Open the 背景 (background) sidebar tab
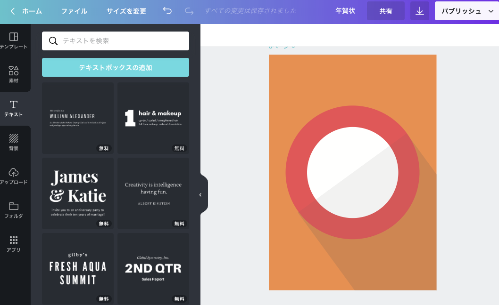 coord(14,142)
